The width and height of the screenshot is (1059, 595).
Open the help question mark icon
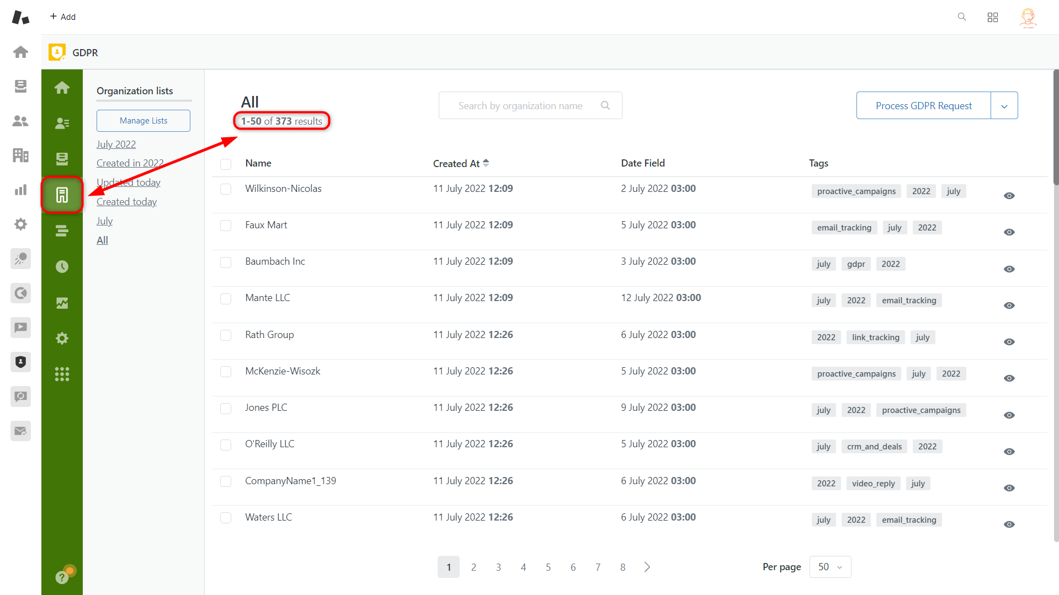62,577
